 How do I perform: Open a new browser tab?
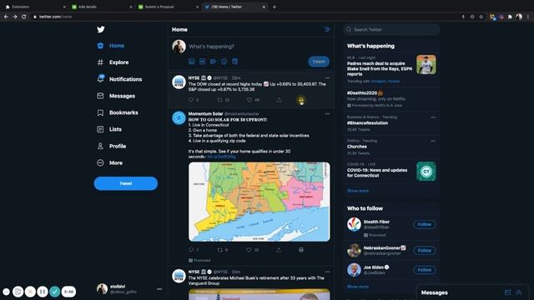pos(275,7)
